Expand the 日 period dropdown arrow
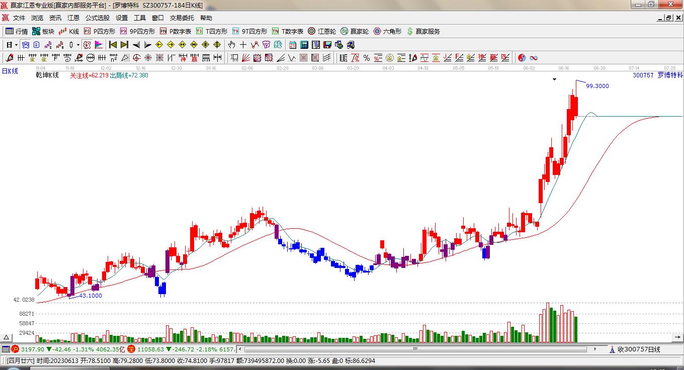 [x=16, y=45]
